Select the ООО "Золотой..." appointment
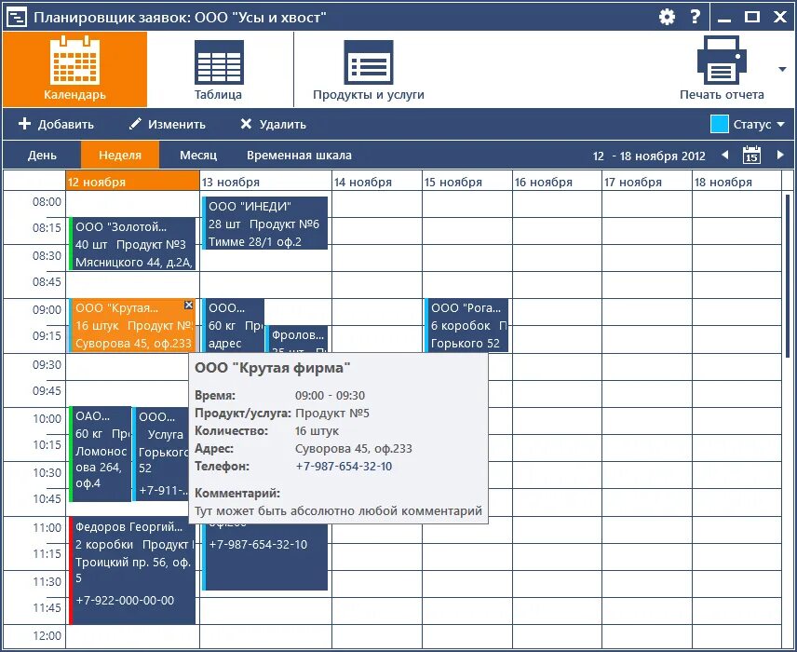The image size is (797, 652). click(x=132, y=244)
